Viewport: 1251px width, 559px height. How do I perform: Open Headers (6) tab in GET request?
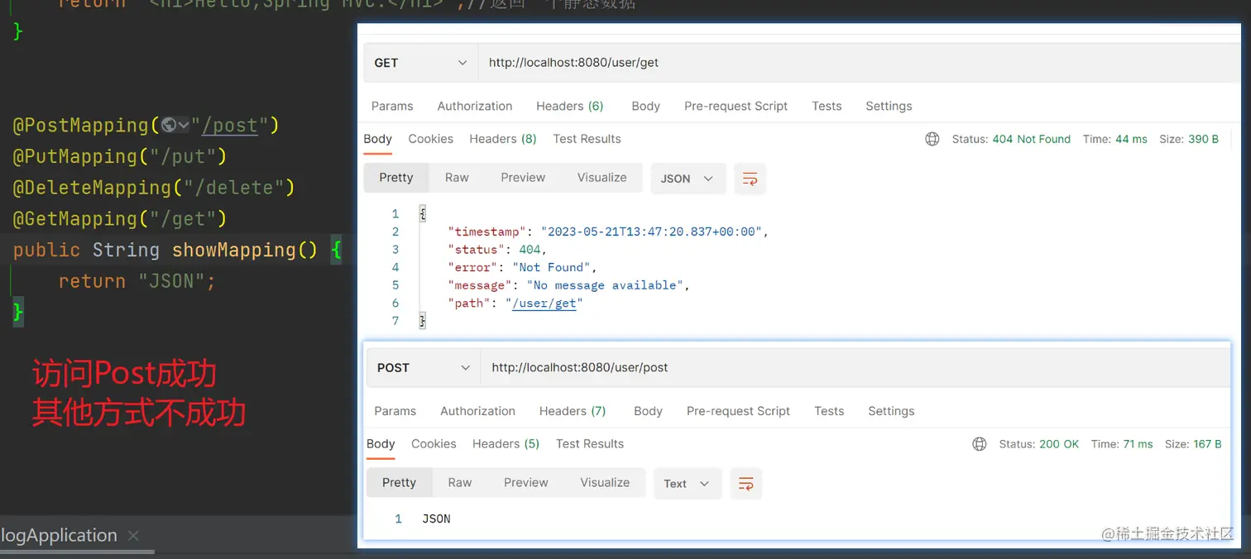point(570,106)
